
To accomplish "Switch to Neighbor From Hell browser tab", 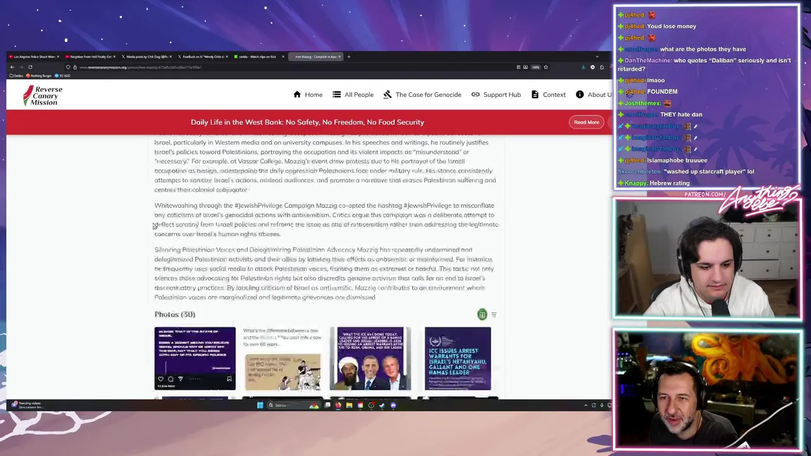I will 91,56.
